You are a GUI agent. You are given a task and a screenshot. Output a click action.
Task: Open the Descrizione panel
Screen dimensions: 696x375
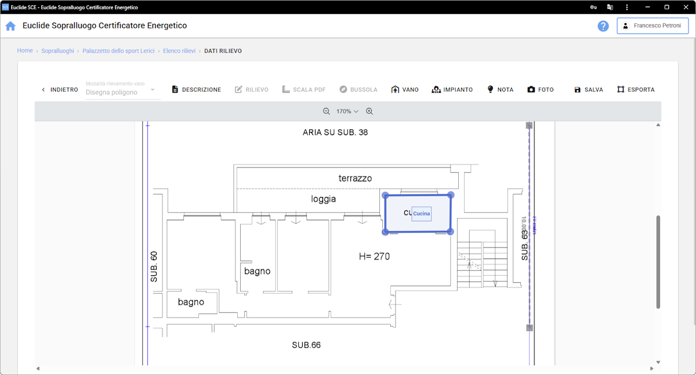point(196,90)
